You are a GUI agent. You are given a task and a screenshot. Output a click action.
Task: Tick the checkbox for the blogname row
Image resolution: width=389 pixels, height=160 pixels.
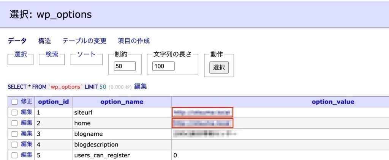click(14, 134)
